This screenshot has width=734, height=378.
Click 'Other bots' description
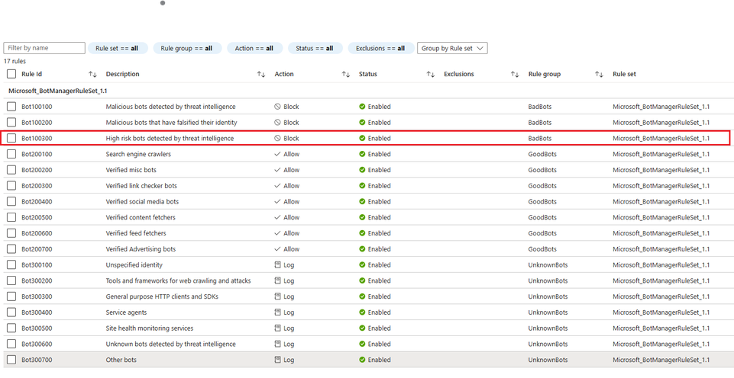[x=121, y=360]
